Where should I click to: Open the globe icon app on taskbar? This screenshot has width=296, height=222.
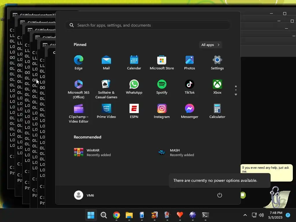[x=193, y=215]
